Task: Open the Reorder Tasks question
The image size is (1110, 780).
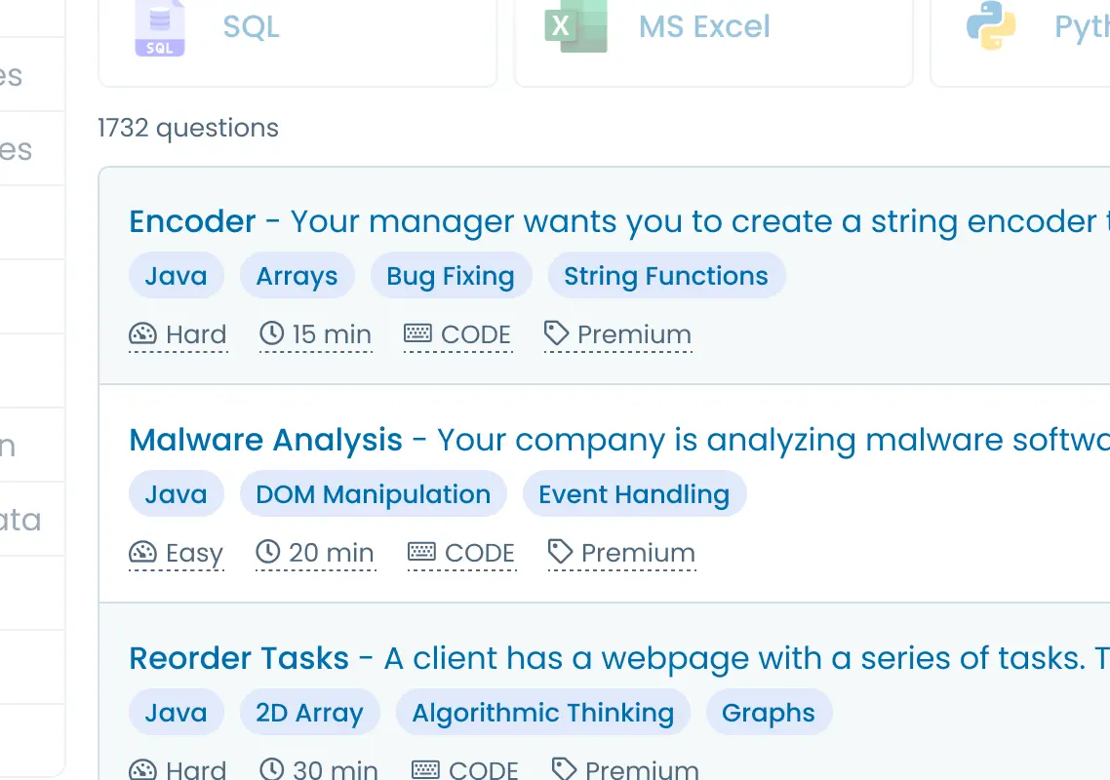Action: click(238, 658)
